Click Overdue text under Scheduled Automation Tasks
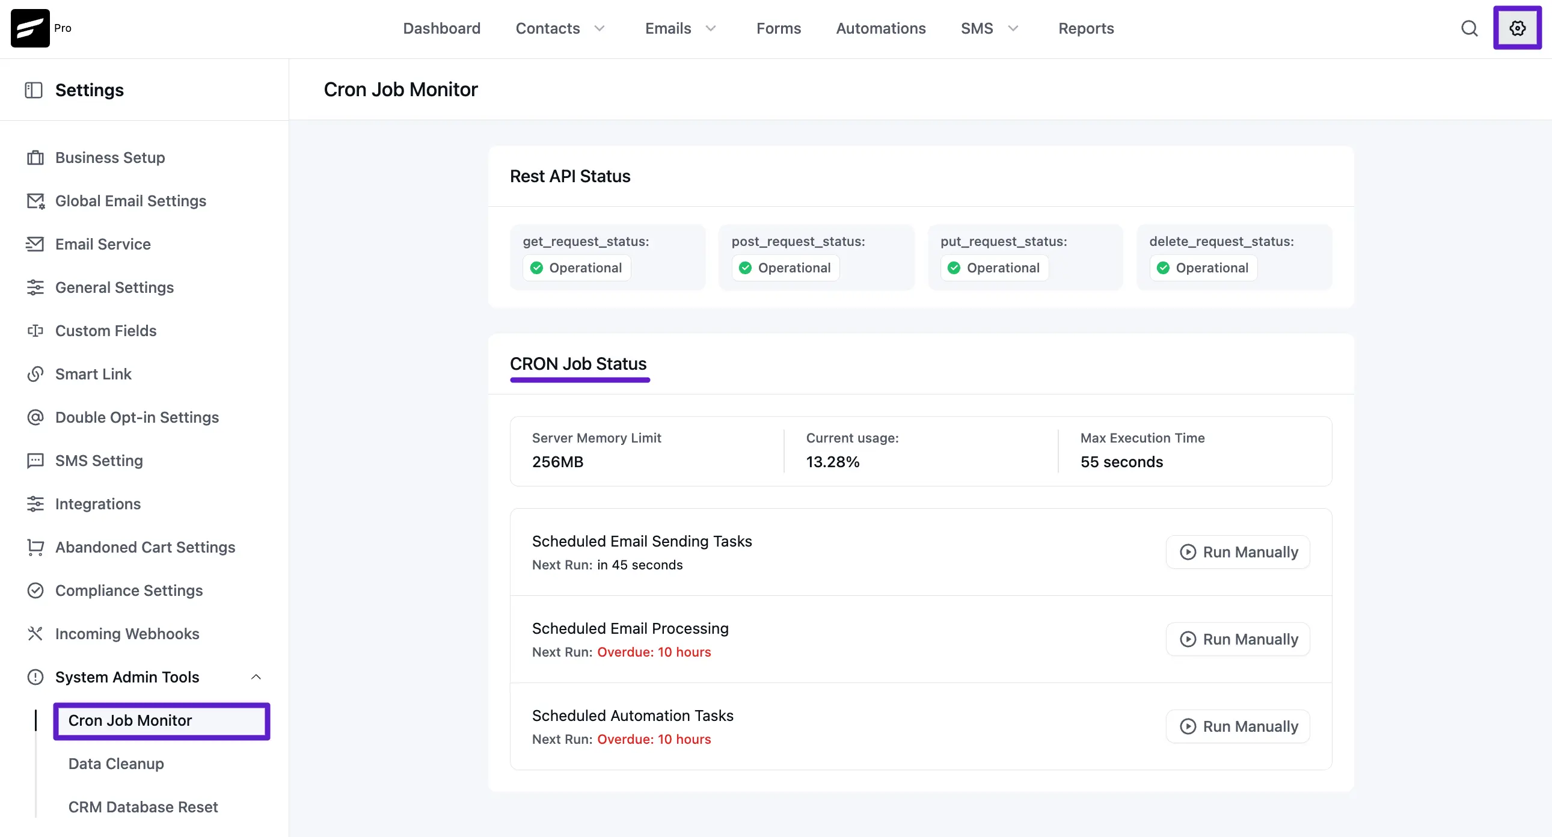Viewport: 1552px width, 837px height. (654, 740)
